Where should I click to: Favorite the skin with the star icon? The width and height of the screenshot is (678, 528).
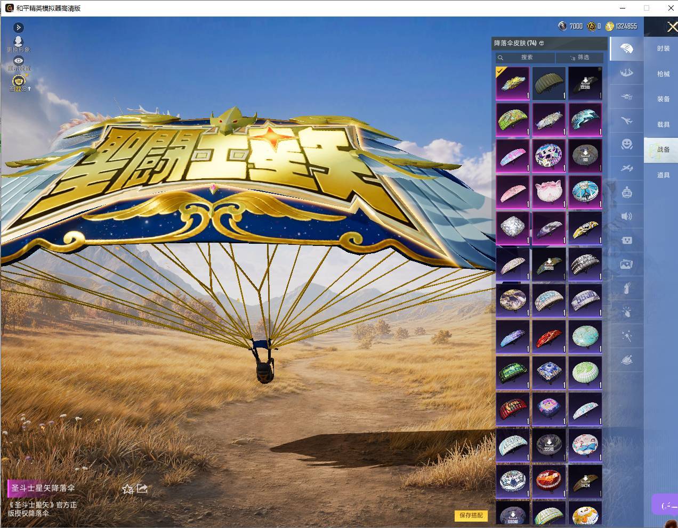127,489
